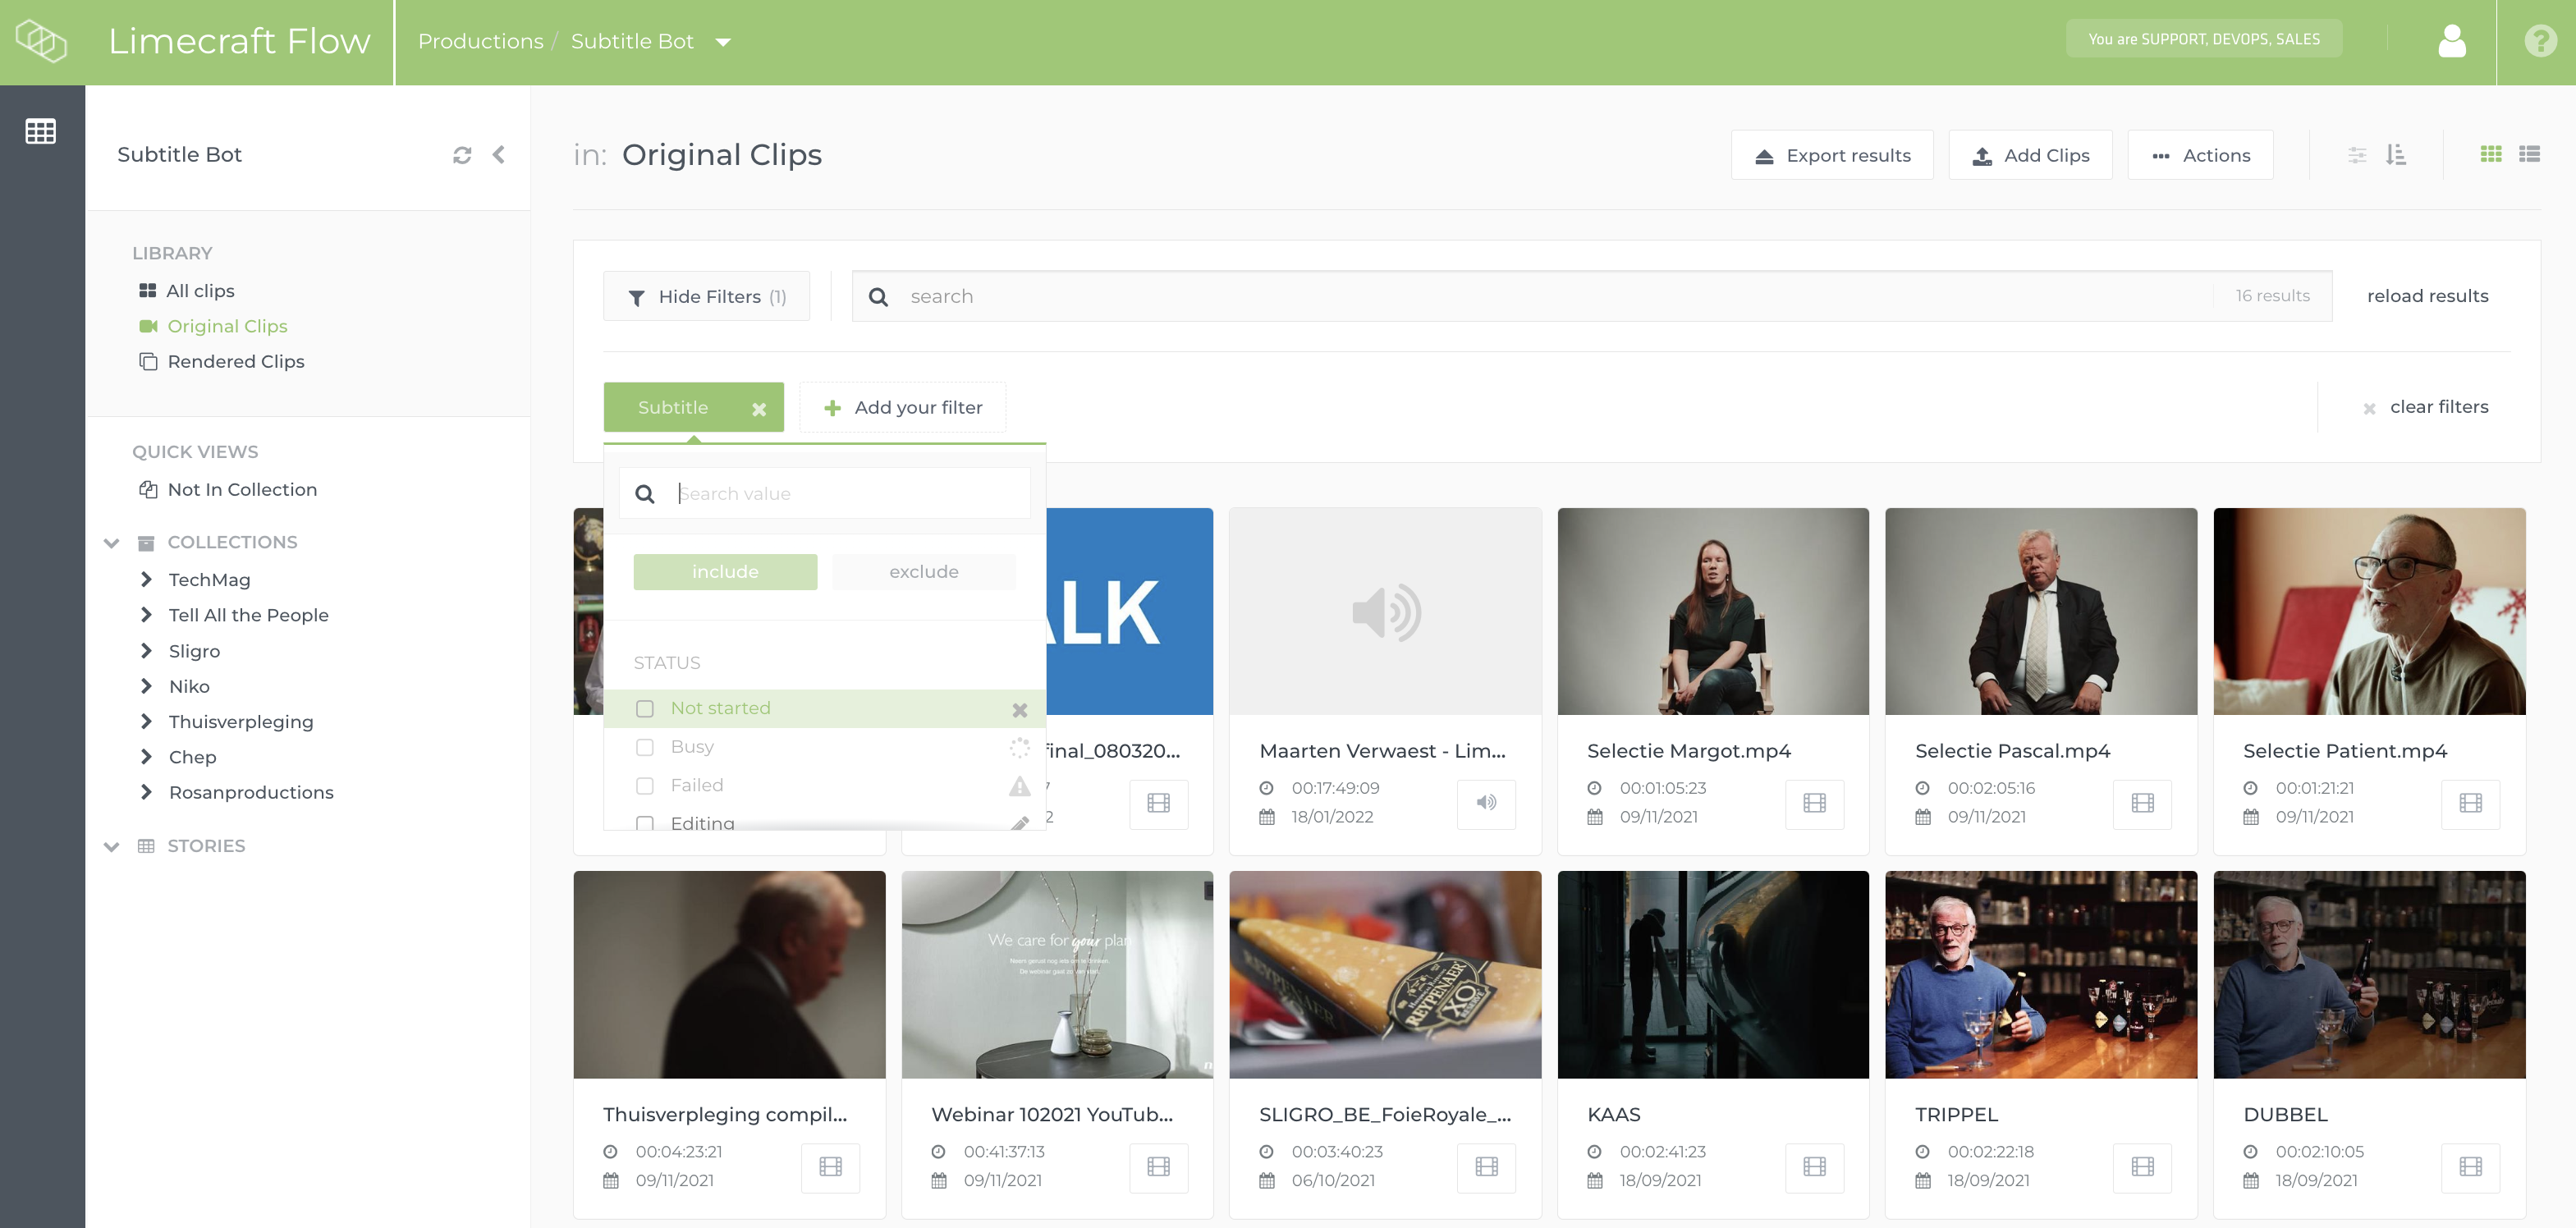Screen dimensions: 2576x1228
Task: Open the Subtitle Bot production dropdown
Action: tap(723, 42)
